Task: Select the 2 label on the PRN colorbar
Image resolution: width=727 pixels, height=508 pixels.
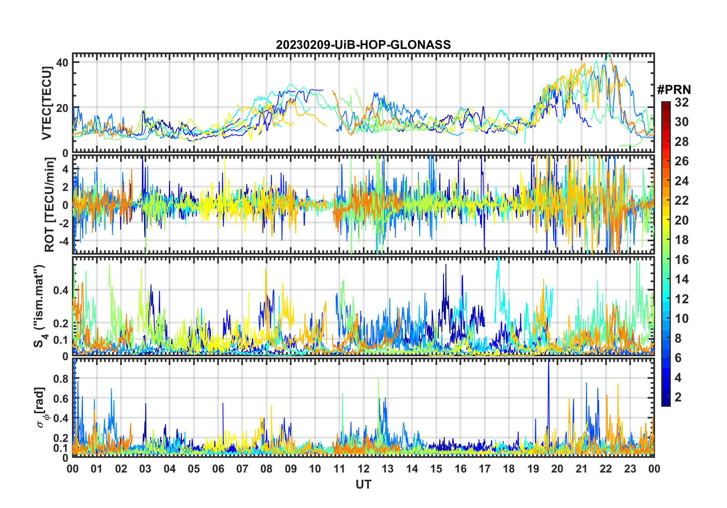Action: (678, 397)
